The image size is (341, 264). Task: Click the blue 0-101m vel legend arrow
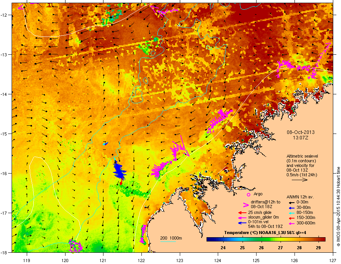(x=243, y=222)
